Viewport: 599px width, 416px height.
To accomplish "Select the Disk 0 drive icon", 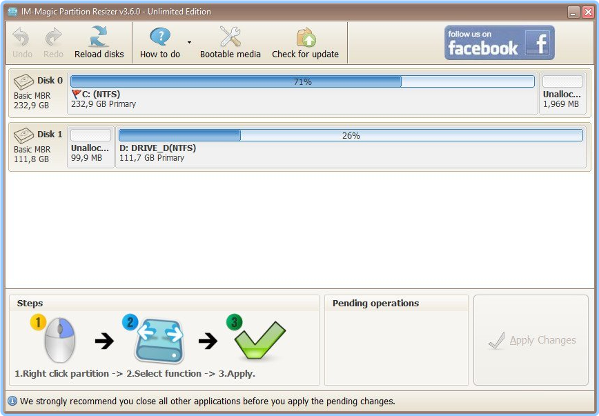I will point(23,81).
